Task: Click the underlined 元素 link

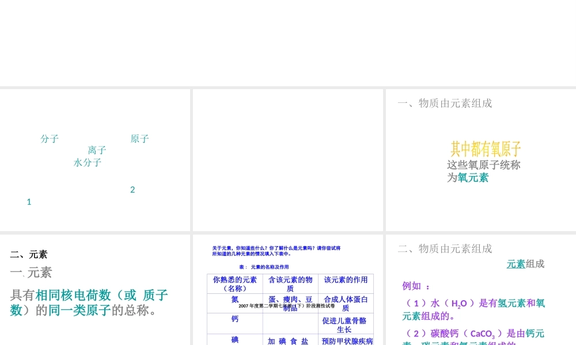Action: click(516, 264)
